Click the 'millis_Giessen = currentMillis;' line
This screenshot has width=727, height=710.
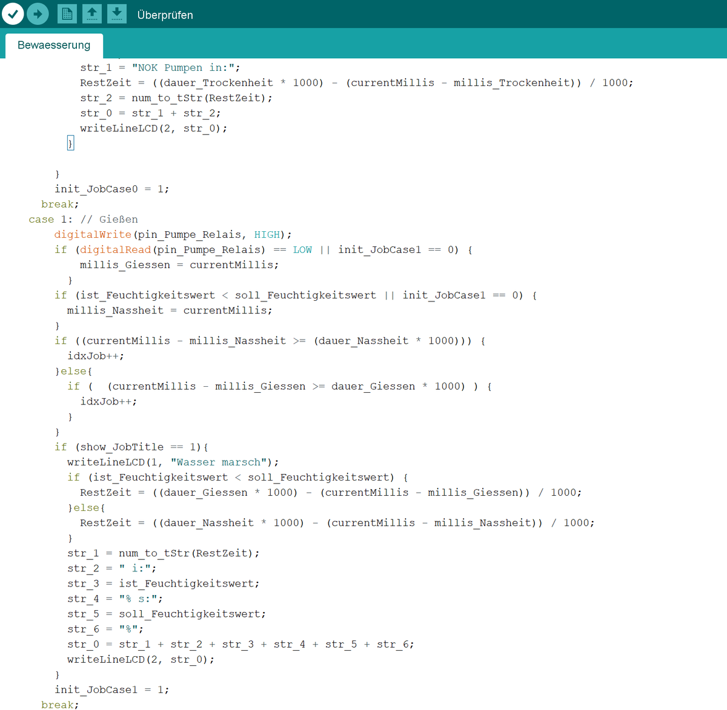click(179, 265)
